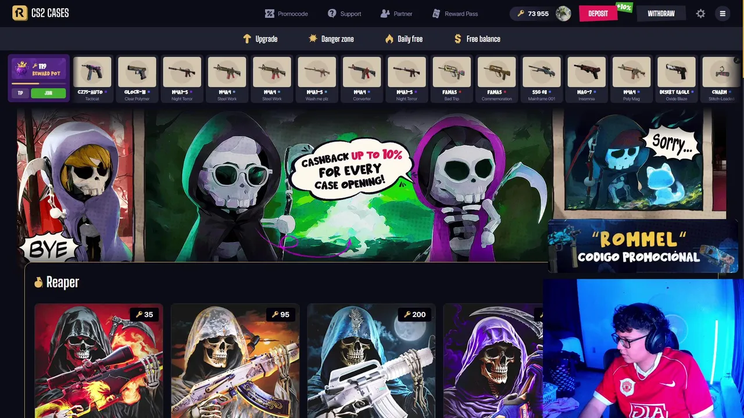Click the money bag icon beside Reaper

tap(38, 282)
